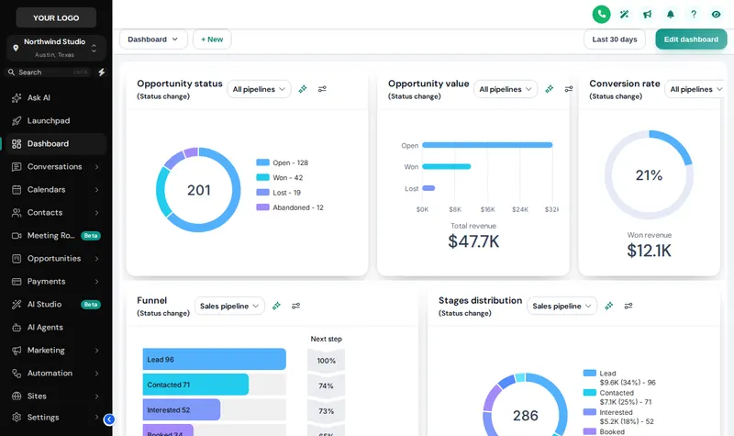Click the Beta badge next to Meeting Rooms

point(91,236)
